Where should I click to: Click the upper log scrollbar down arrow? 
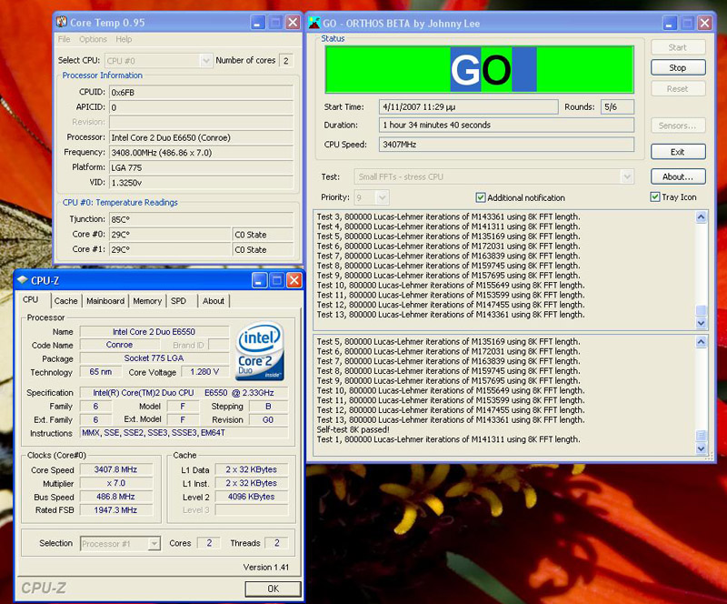701,323
